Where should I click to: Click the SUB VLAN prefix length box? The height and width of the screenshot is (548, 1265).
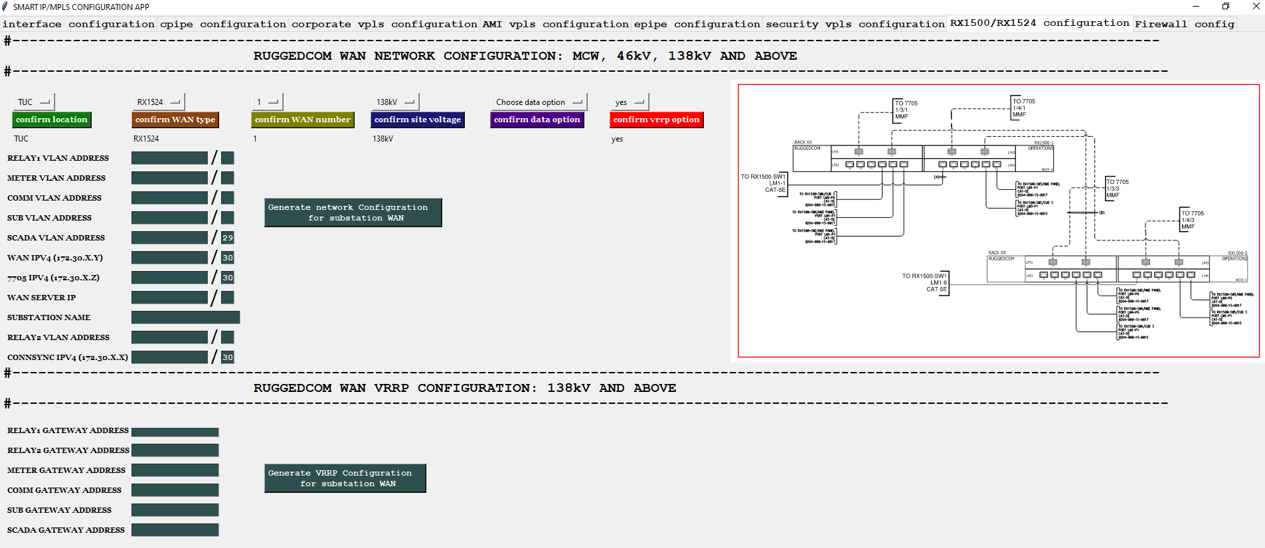coord(228,218)
